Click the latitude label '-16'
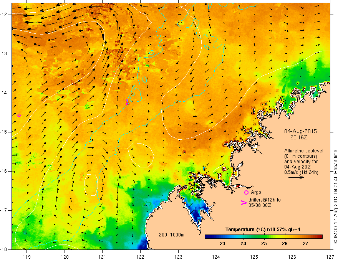 pos(4,171)
